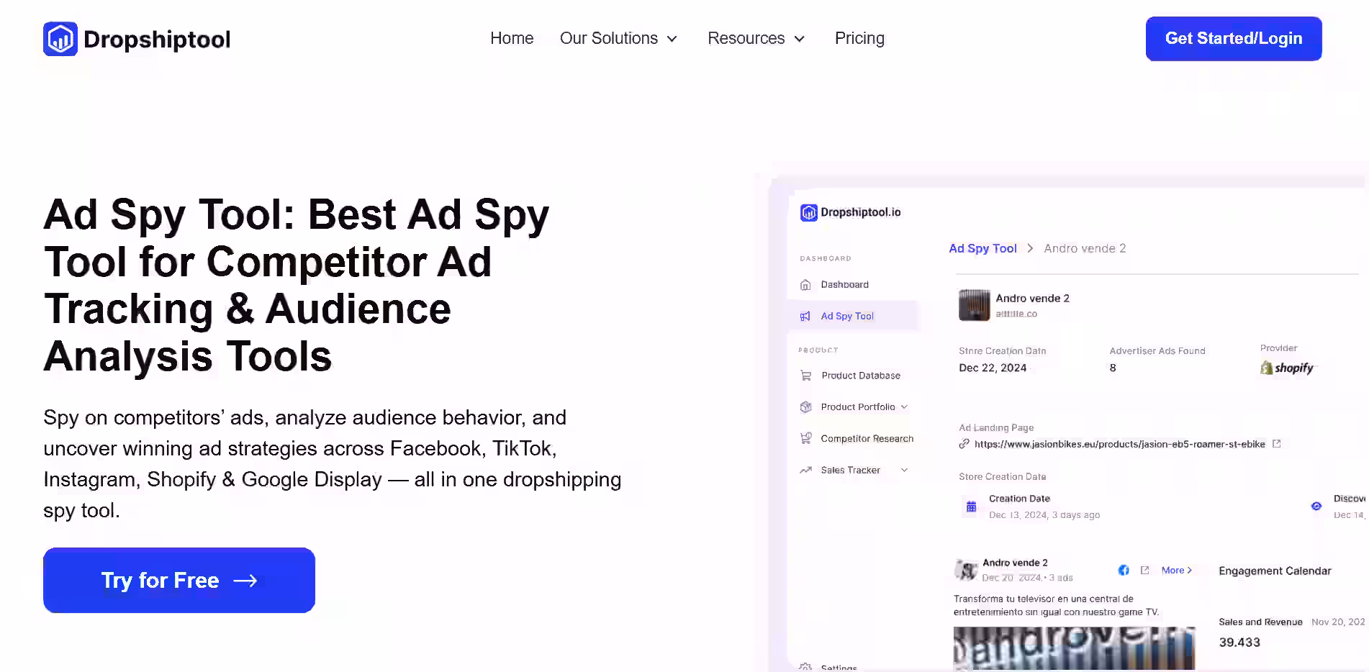Click the More link on ad card
The width and height of the screenshot is (1369, 672).
[1177, 571]
